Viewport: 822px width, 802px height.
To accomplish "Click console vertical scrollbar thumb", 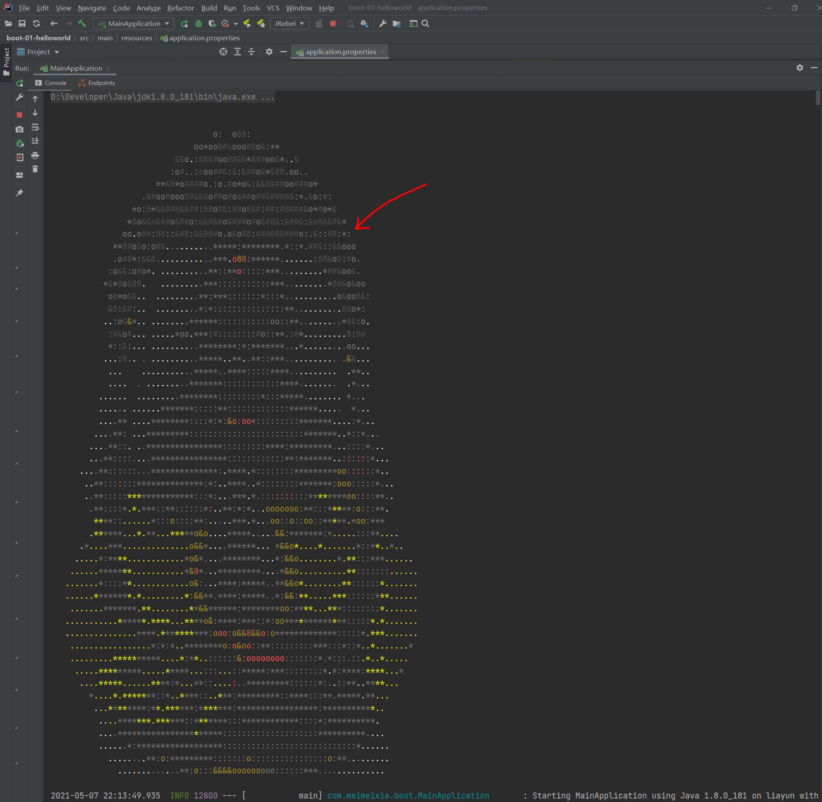I will click(818, 98).
